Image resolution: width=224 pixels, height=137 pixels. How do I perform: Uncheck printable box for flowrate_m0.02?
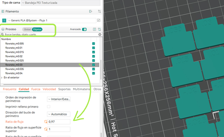[94, 56]
